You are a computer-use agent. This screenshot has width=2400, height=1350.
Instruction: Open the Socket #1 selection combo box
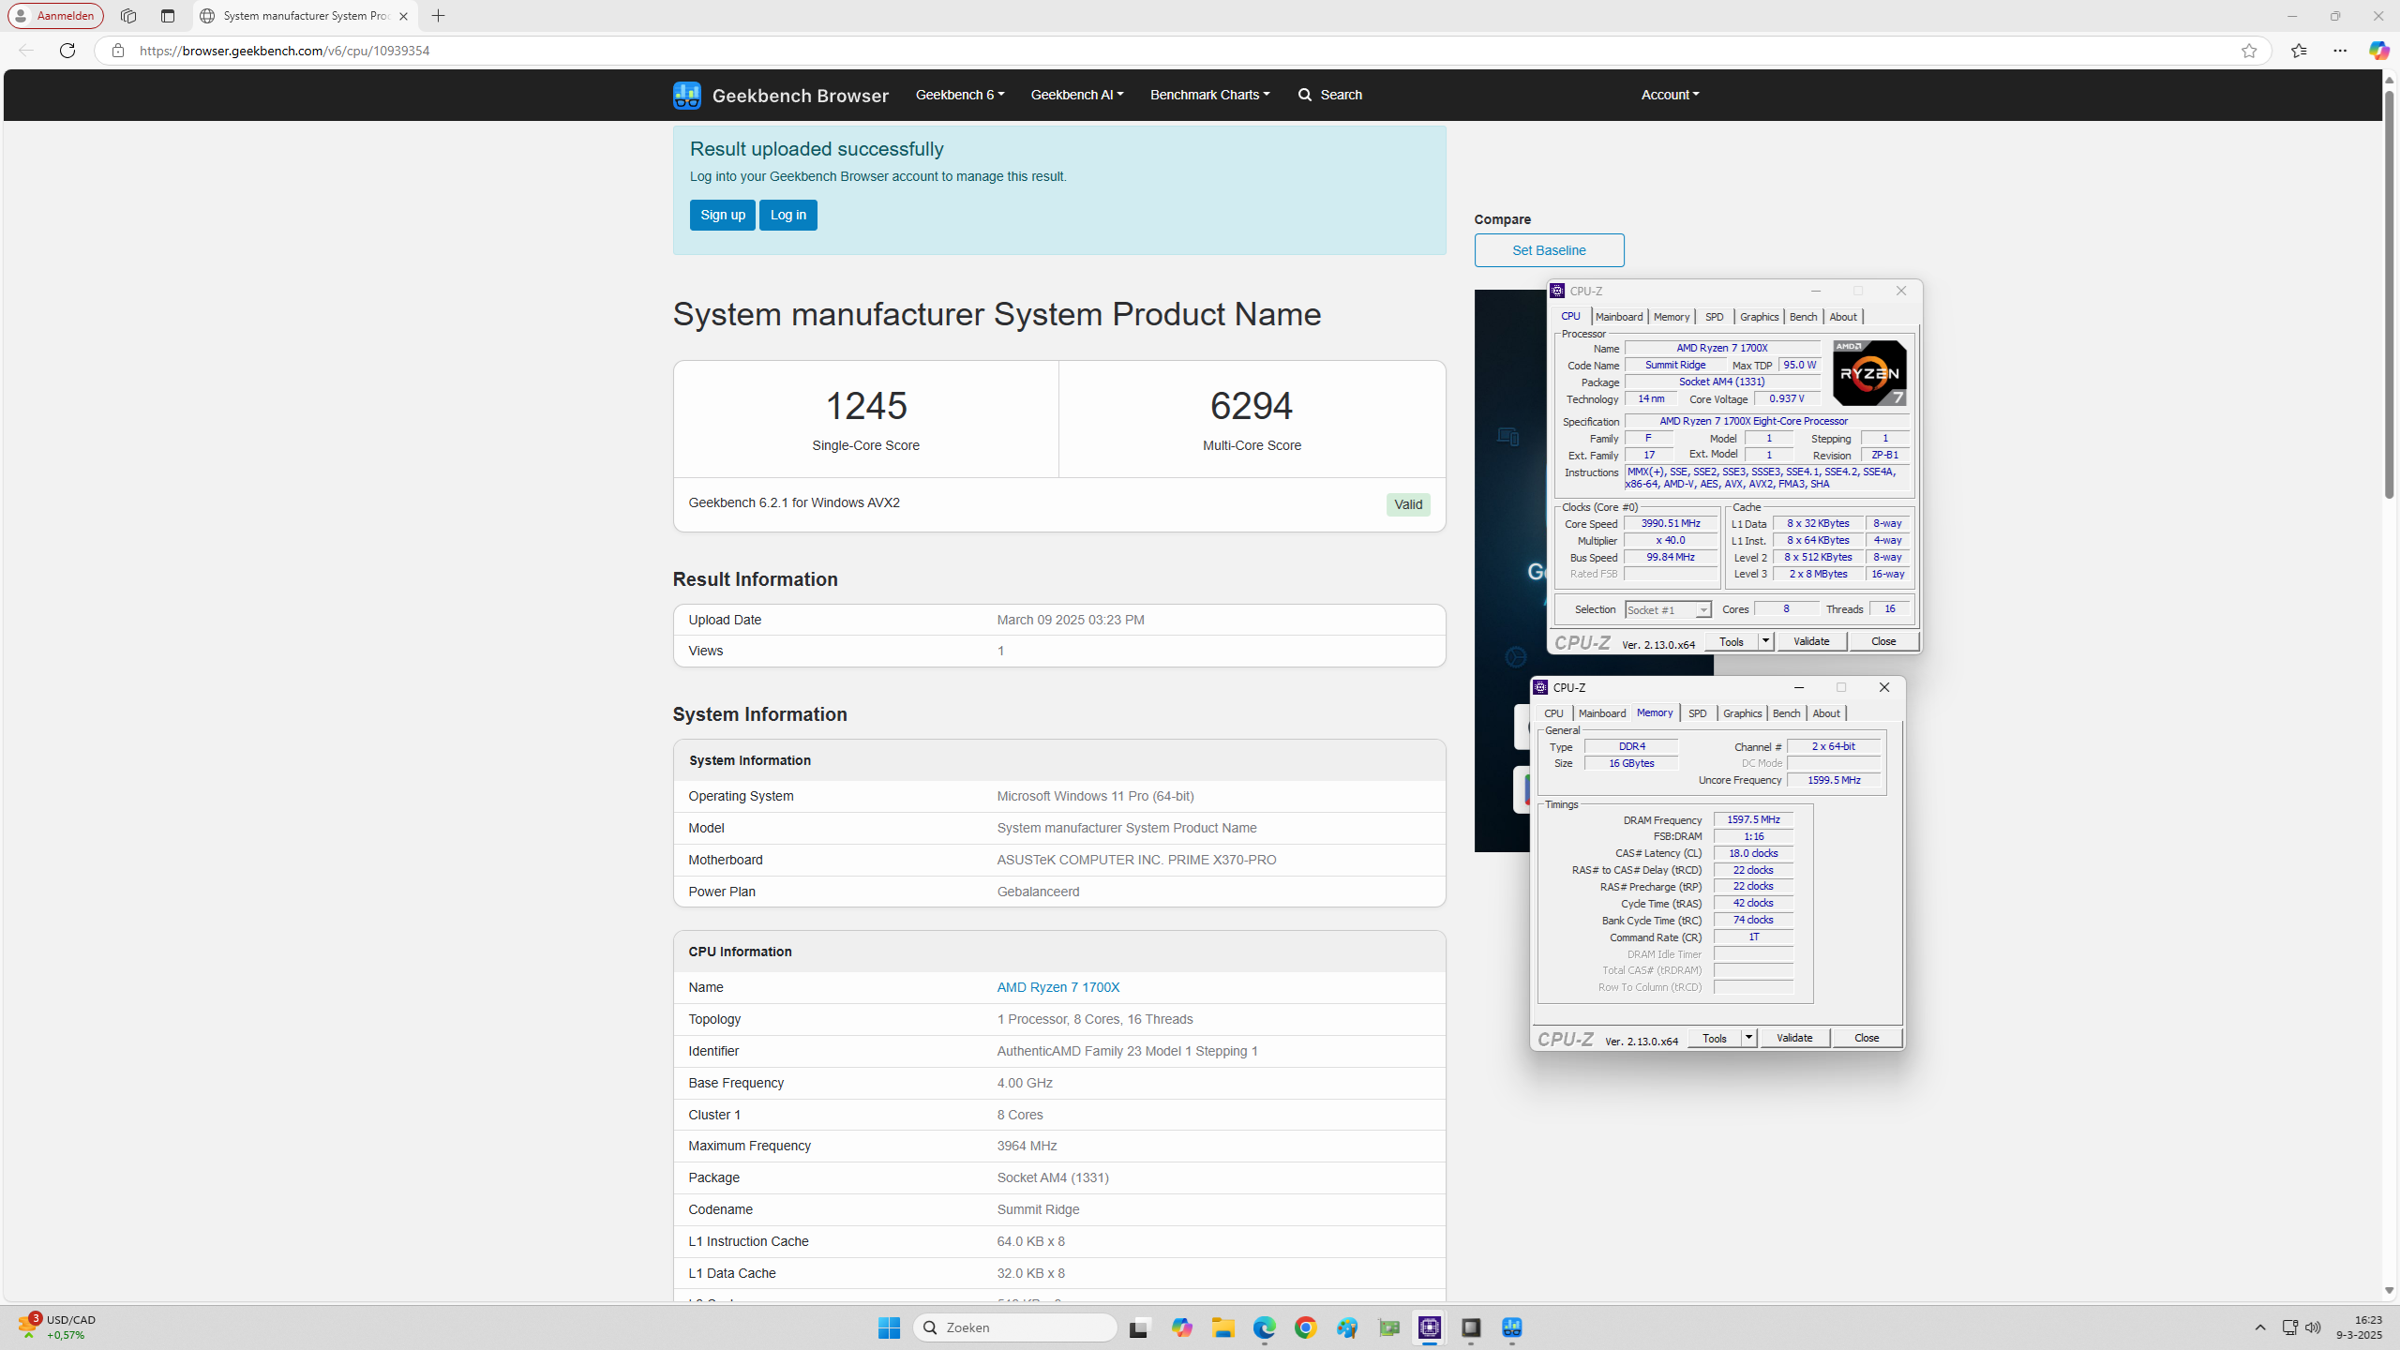(1668, 610)
